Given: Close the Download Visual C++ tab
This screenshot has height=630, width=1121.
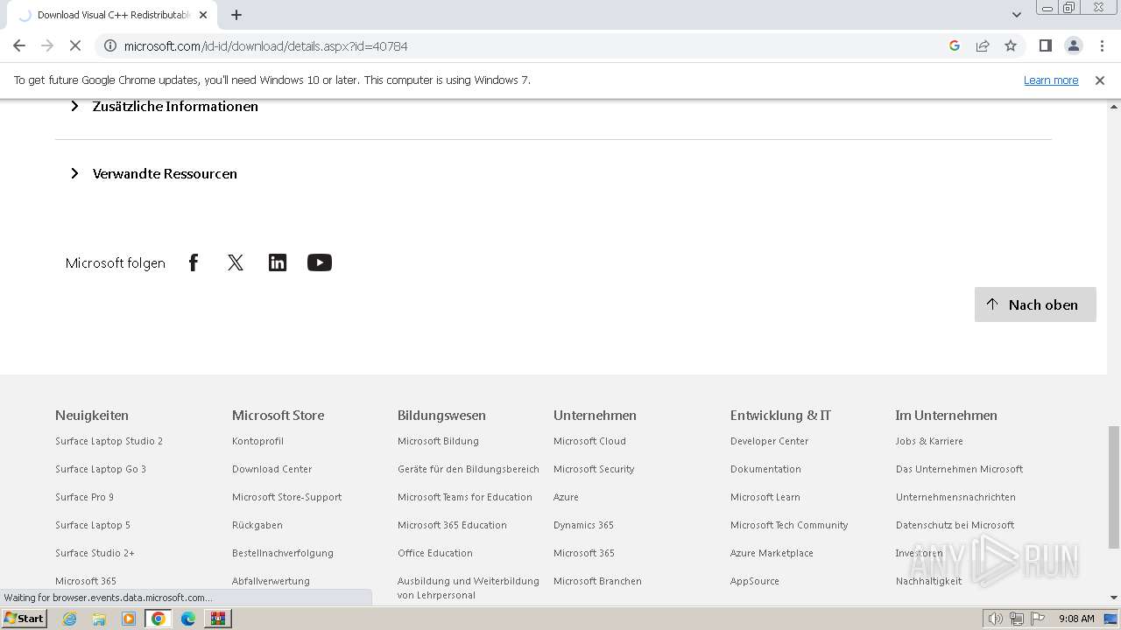Looking at the screenshot, I should [203, 15].
